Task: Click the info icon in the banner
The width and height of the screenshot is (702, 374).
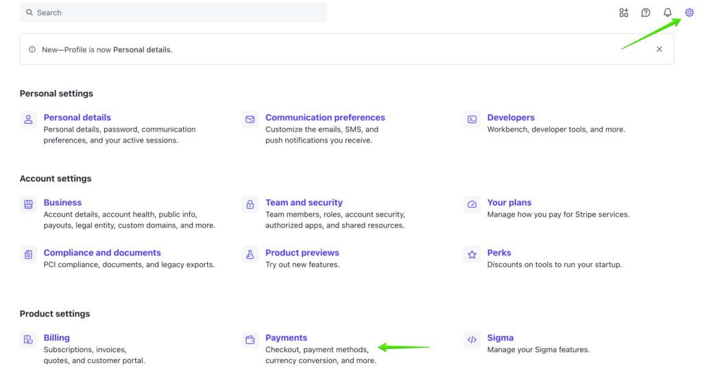Action: 32,49
